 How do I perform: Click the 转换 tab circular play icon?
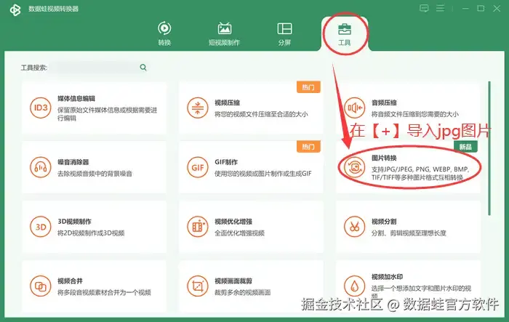pyautogui.click(x=164, y=28)
